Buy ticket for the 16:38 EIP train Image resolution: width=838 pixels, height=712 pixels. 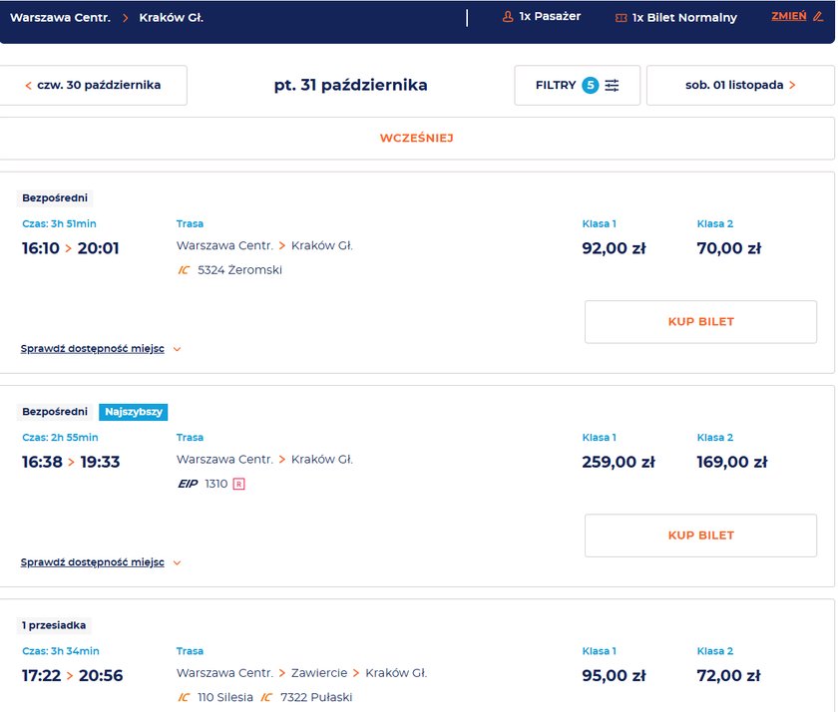(x=700, y=535)
